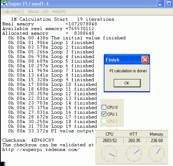Click the 'Loop 1 finished' line

[x=51, y=43]
